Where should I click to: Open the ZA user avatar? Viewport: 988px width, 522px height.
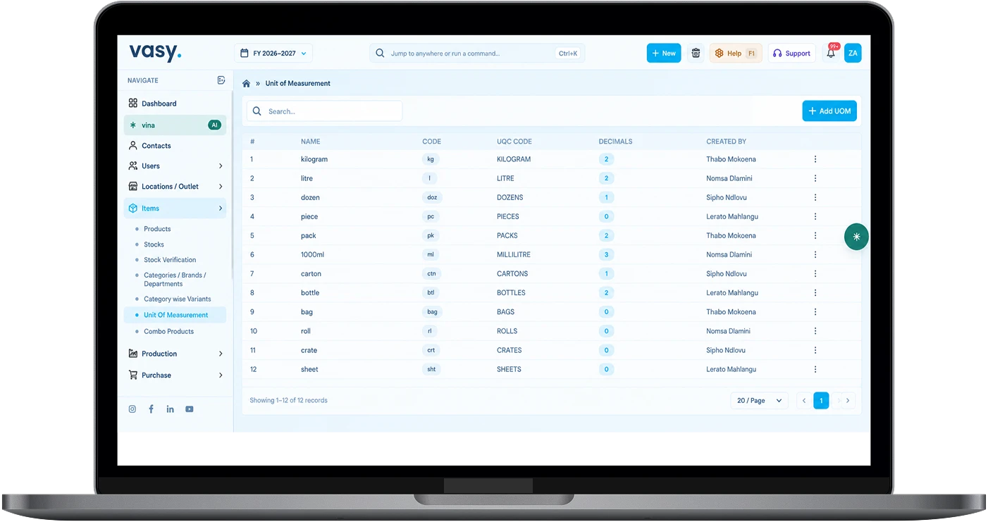[853, 53]
